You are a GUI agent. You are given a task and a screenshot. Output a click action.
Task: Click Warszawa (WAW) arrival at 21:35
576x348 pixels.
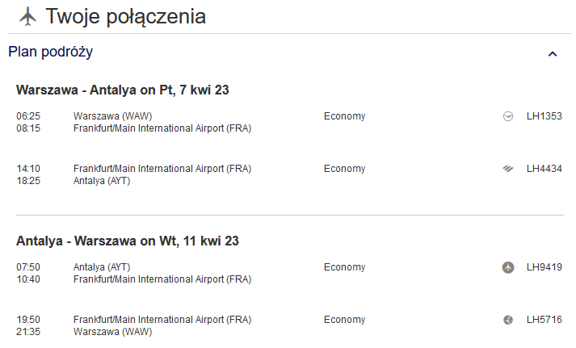[x=112, y=332]
